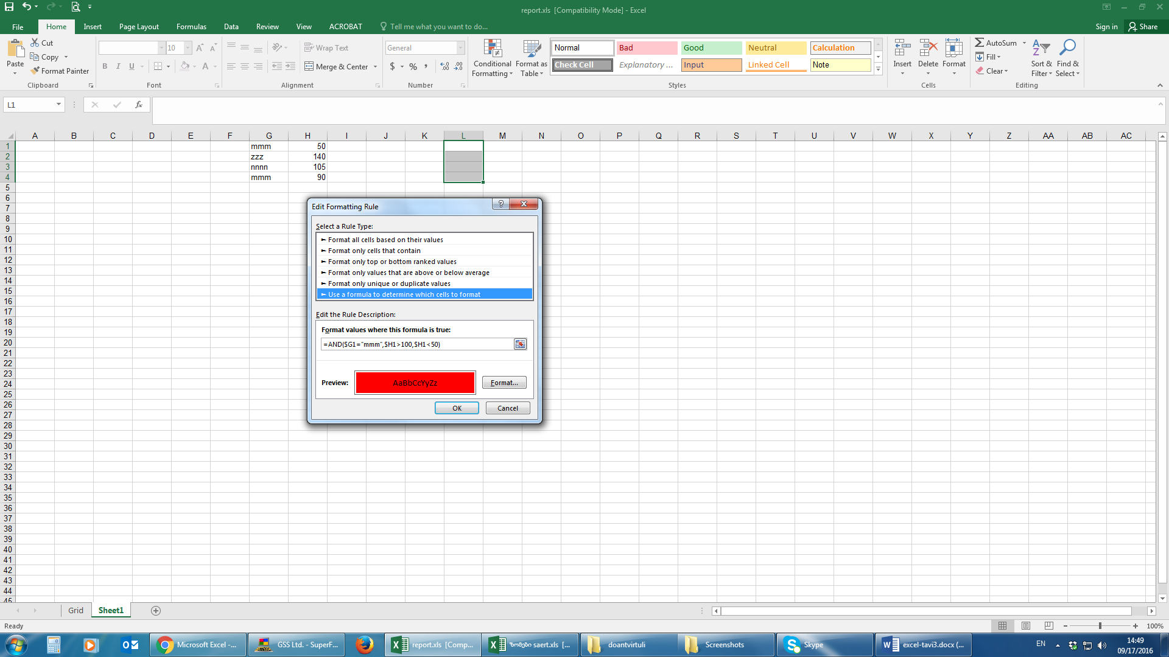Viewport: 1169px width, 657px height.
Task: Open the Formulas ribbon tab
Action: pos(191,27)
